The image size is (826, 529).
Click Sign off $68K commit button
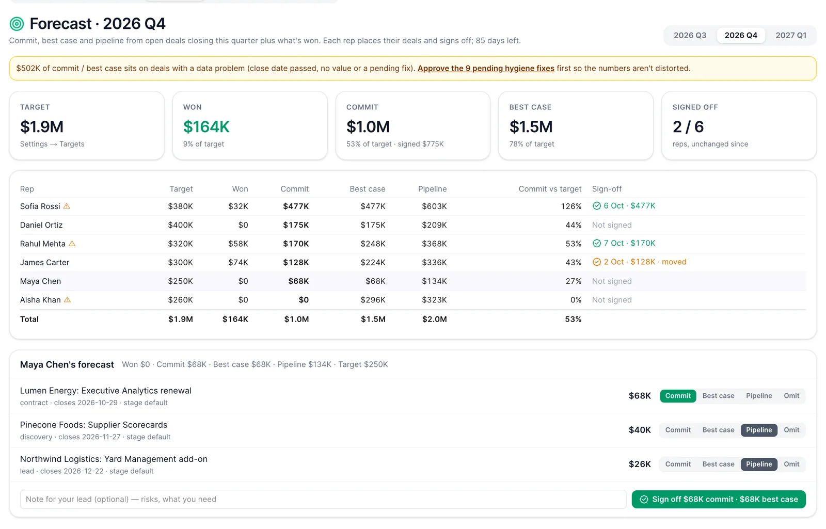point(719,499)
